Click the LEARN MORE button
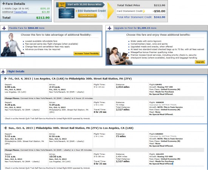208x170 pixels. tap(87, 16)
